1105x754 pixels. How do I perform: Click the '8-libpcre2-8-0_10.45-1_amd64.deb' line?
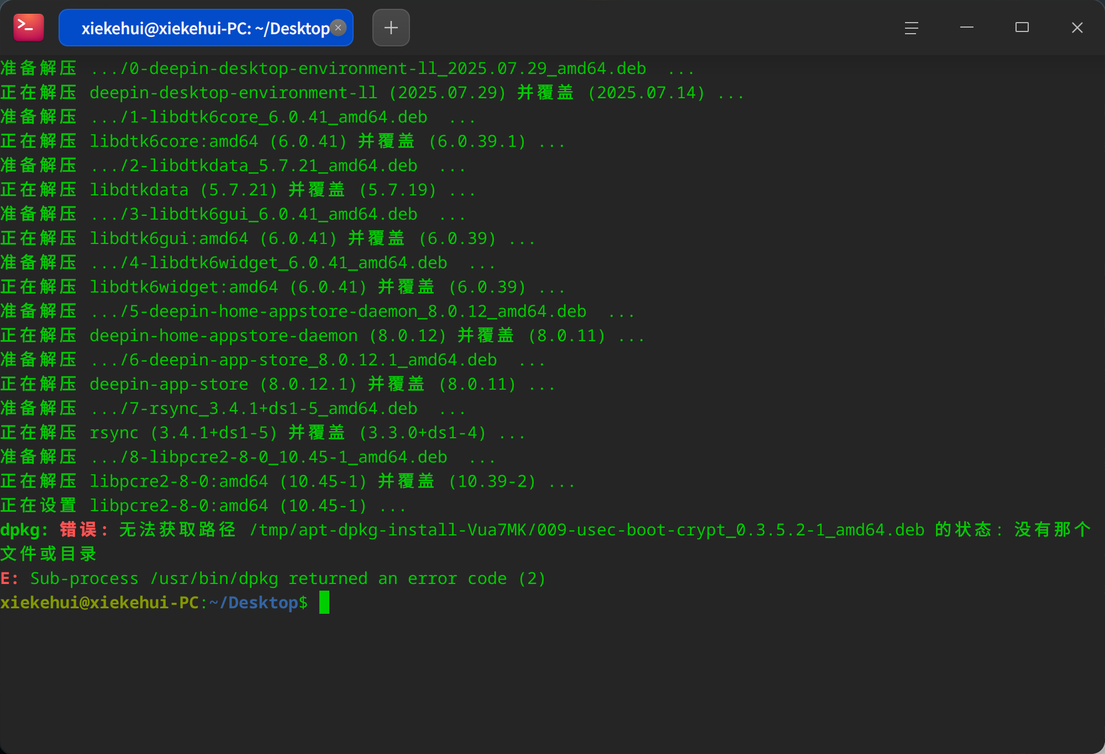[x=248, y=457]
